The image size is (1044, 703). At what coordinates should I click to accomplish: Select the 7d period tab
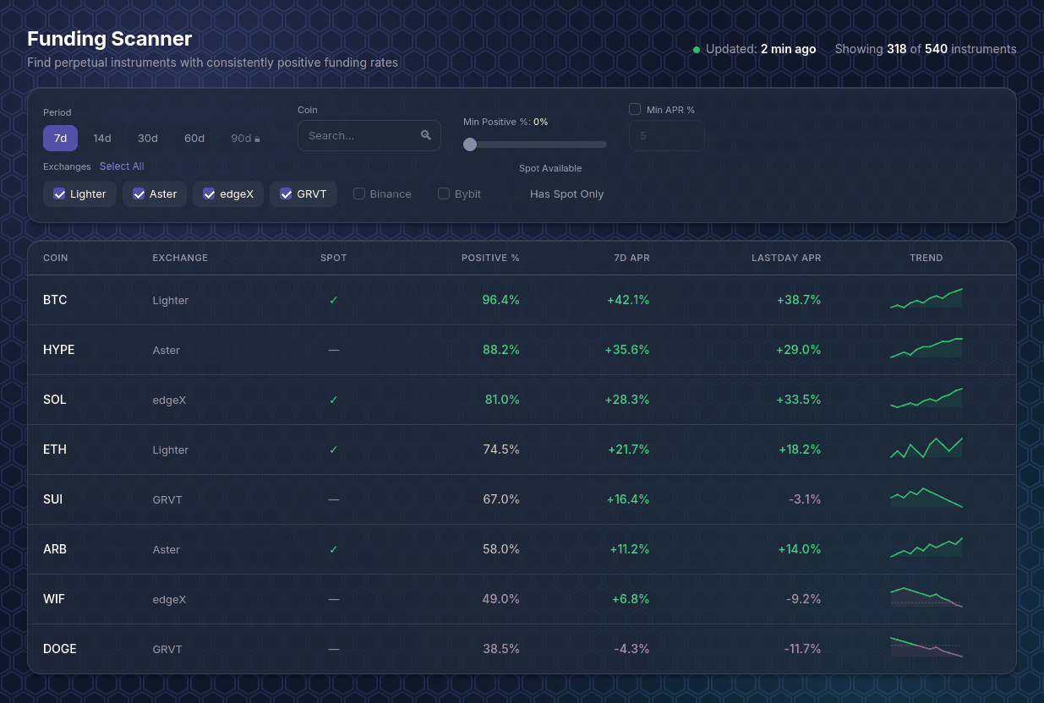tap(60, 138)
